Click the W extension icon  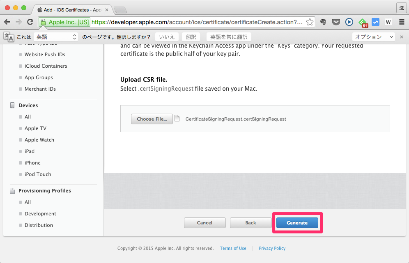tap(388, 22)
